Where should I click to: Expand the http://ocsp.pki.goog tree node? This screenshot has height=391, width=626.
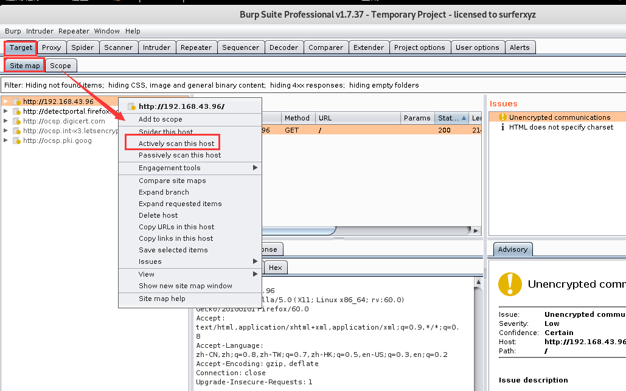[x=5, y=140]
